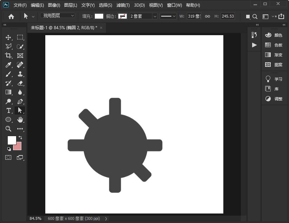Select the Crop tool
Screen dimensions: 289x223
tap(8, 56)
